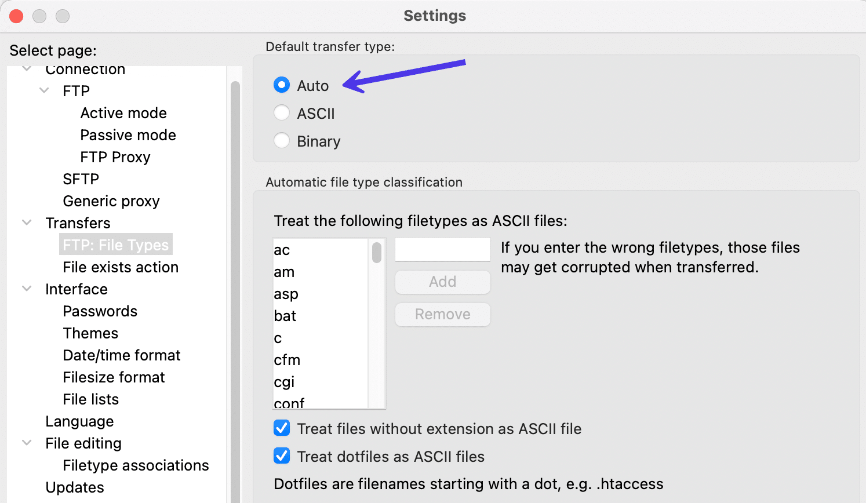Toggle Treat dotfiles as ASCII files checkbox
The height and width of the screenshot is (503, 866).
pos(282,456)
